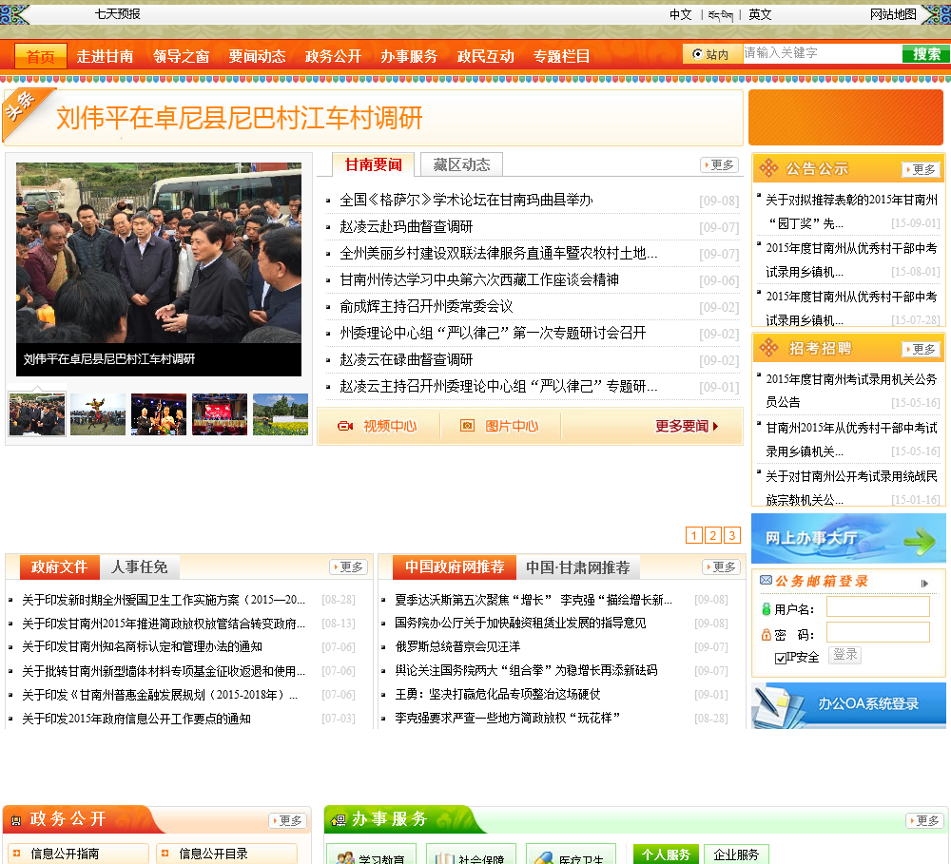Go to pagination page 2
The height and width of the screenshot is (864, 951).
tap(713, 535)
